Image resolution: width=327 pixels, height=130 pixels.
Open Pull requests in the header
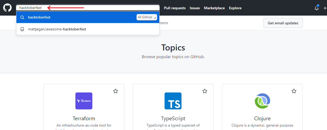(x=175, y=8)
